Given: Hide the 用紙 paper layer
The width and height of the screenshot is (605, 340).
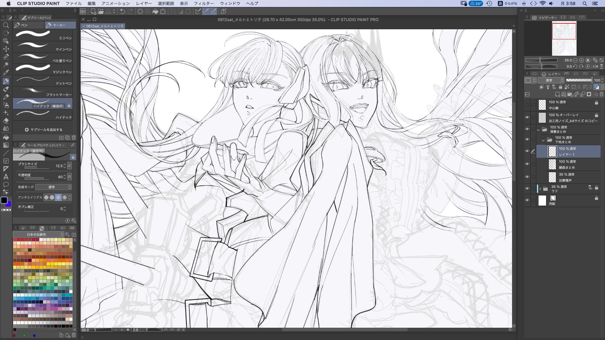Looking at the screenshot, I should (527, 200).
